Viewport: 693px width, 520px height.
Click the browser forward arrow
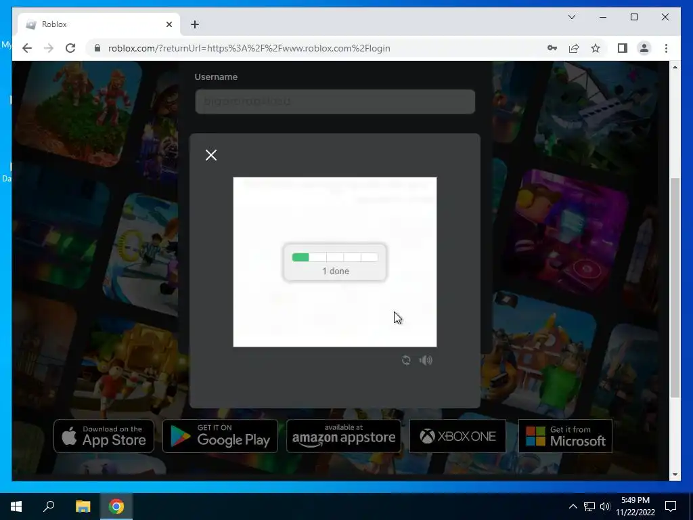(x=49, y=48)
